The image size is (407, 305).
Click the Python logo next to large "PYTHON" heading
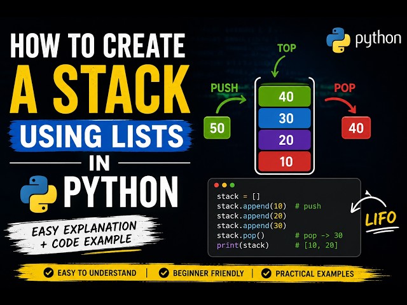point(39,194)
